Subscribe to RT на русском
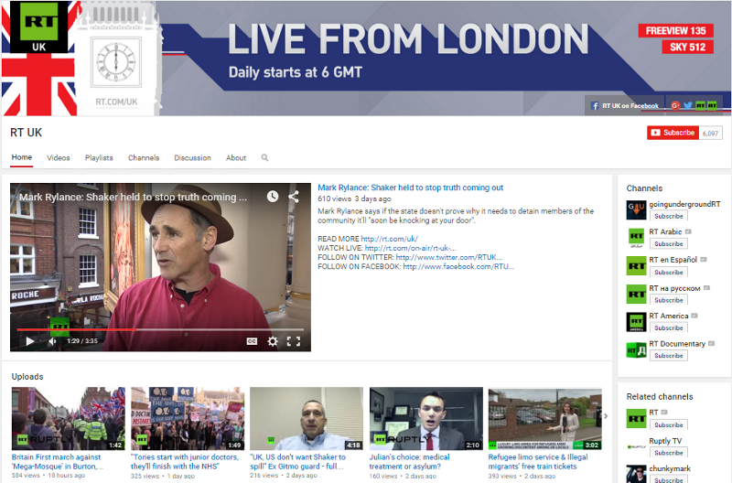The image size is (732, 483). click(669, 300)
